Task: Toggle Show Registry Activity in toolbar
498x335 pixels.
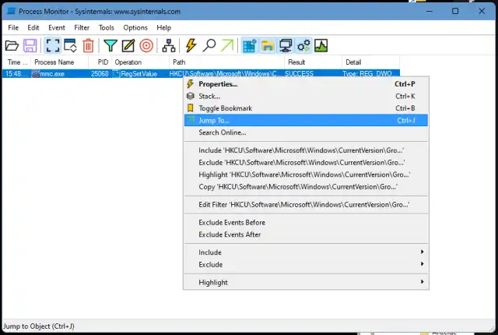Action: pos(249,46)
